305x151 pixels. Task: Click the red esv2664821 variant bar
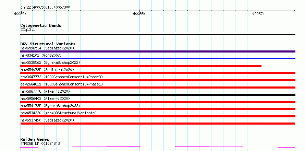(158, 88)
